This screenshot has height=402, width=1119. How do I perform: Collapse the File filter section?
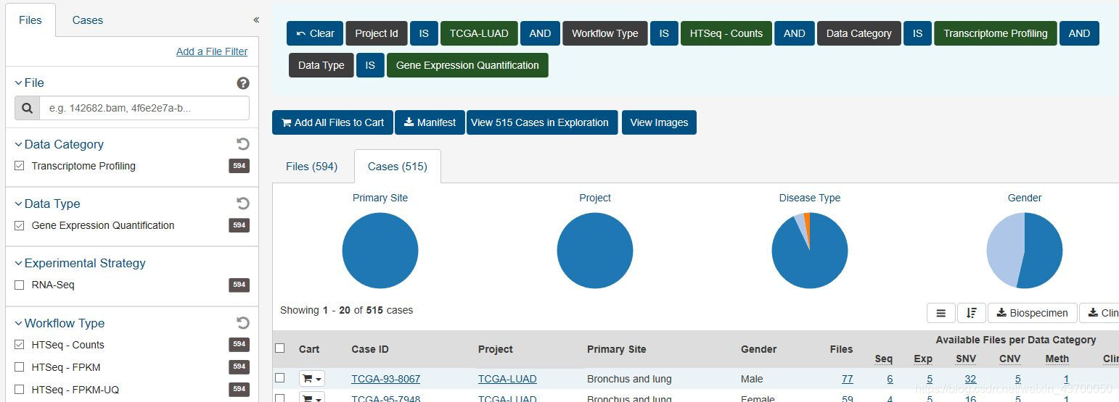coord(30,83)
